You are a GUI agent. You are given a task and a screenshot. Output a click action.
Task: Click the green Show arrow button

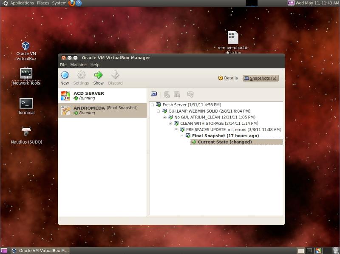pyautogui.click(x=99, y=78)
